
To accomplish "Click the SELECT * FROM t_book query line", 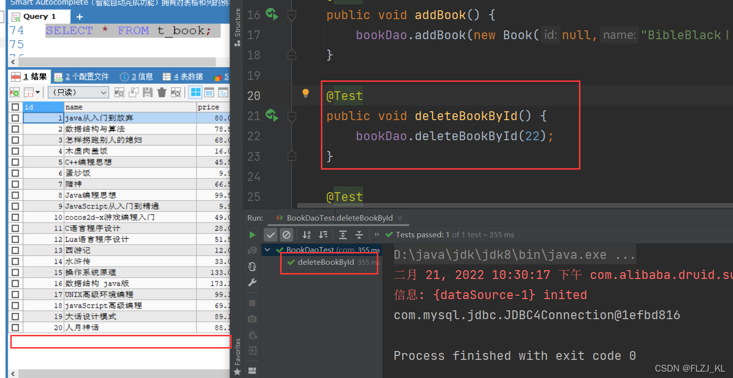I will point(128,30).
